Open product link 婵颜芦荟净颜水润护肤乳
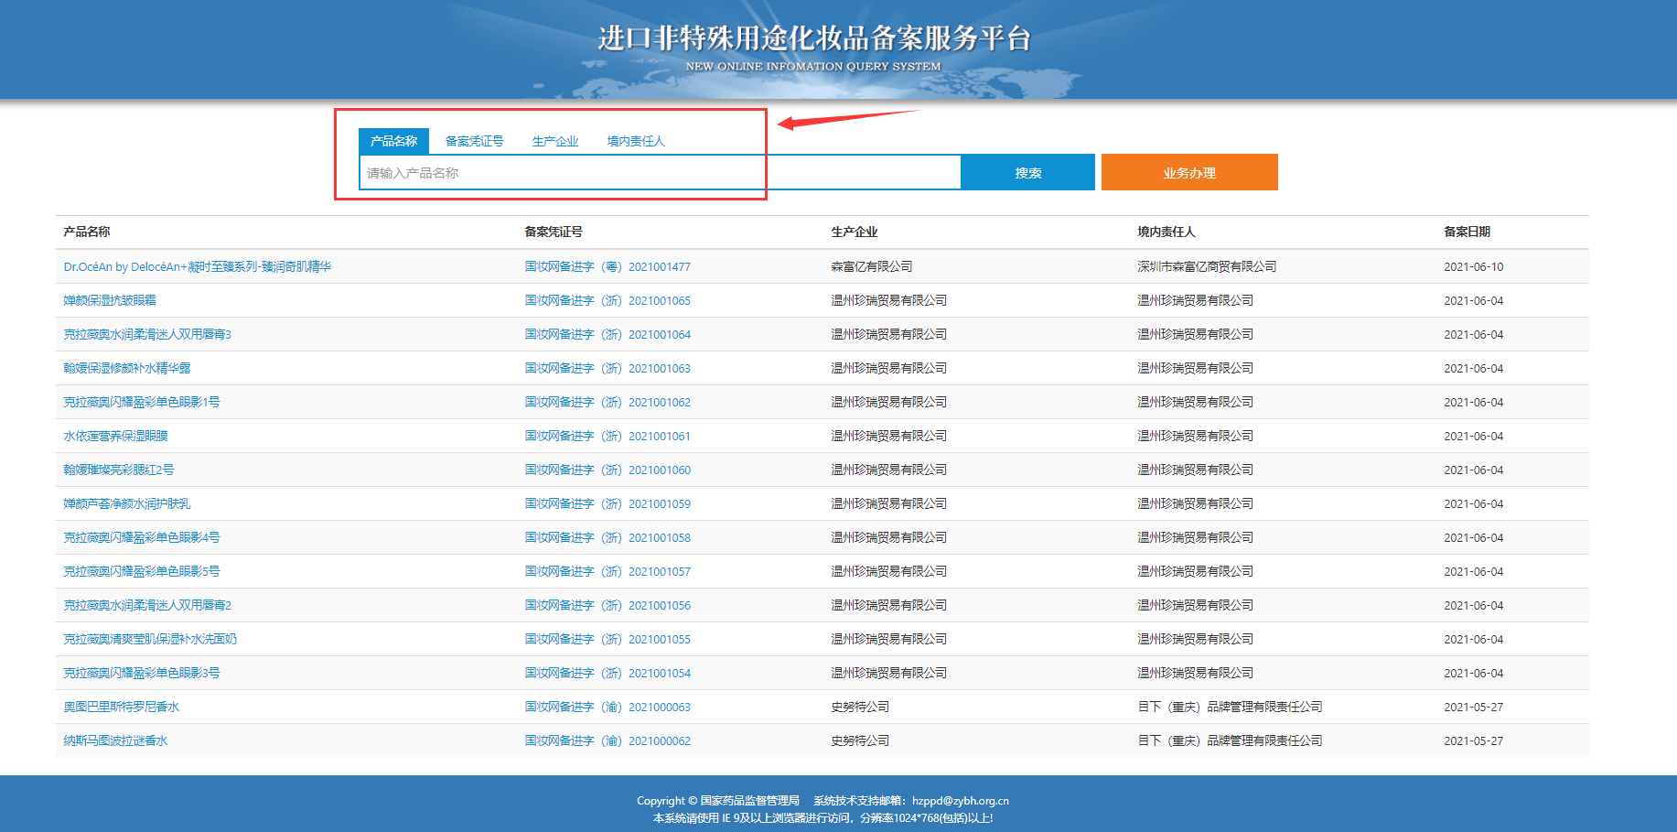This screenshot has height=832, width=1677. coord(127,503)
